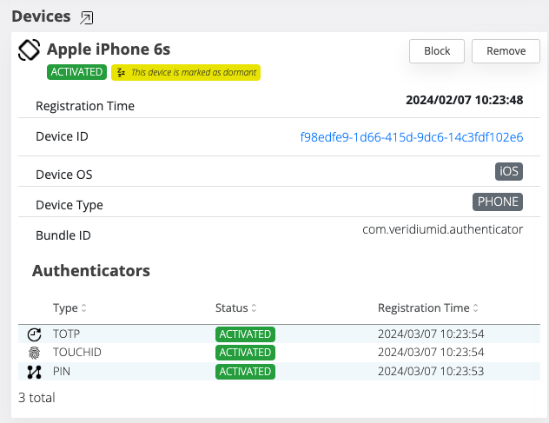Click the phone device icon beside Apple iPhone 6s
Viewport: 549px width, 423px height.
(x=30, y=50)
